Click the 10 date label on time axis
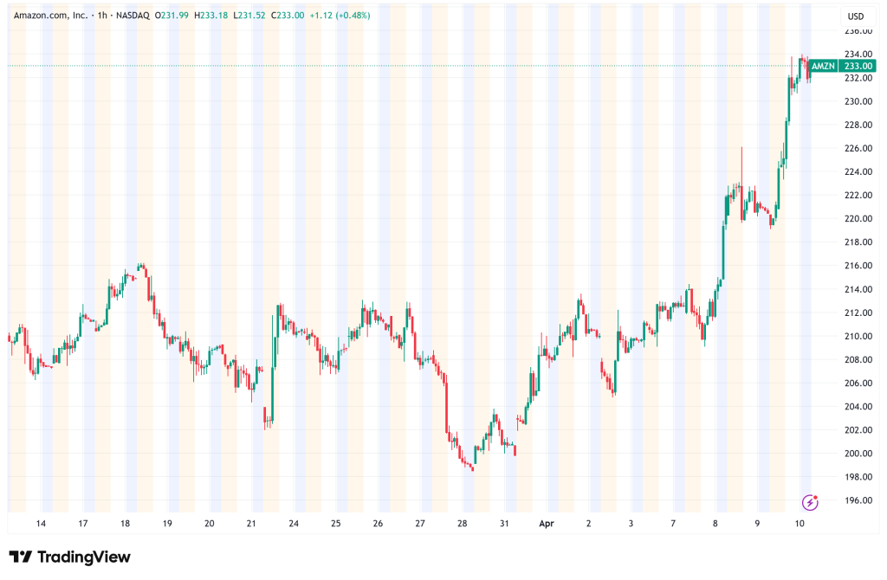The width and height of the screenshot is (887, 580). click(x=800, y=524)
